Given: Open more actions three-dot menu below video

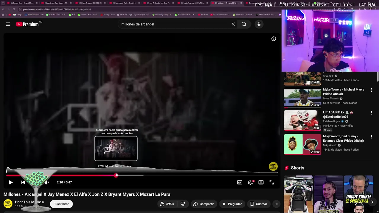Looking at the screenshot, I should (276, 204).
